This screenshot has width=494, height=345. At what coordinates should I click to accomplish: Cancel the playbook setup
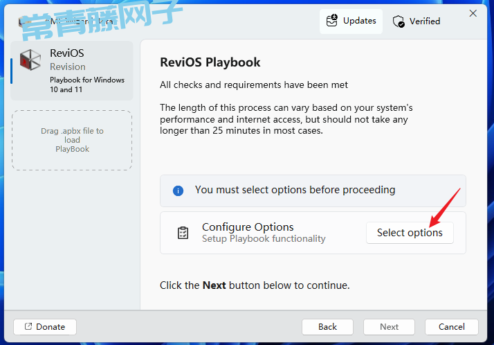pos(452,327)
